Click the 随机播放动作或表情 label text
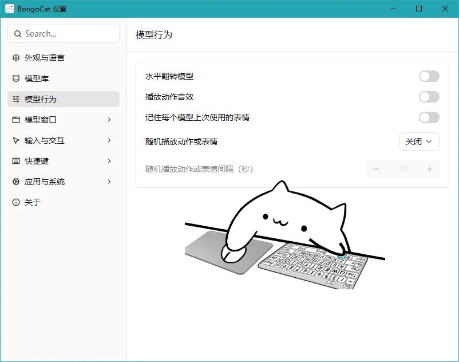459x362 pixels. tap(181, 141)
